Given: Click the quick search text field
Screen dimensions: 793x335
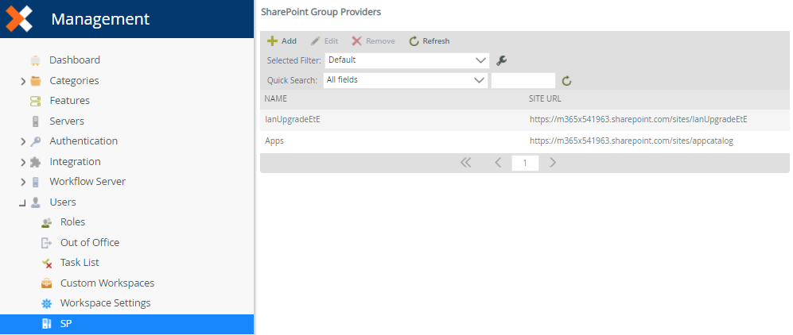Looking at the screenshot, I should pyautogui.click(x=523, y=80).
